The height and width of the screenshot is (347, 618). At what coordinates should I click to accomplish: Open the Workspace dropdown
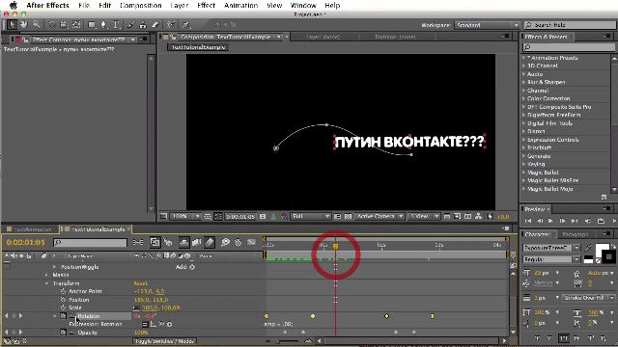coord(487,25)
